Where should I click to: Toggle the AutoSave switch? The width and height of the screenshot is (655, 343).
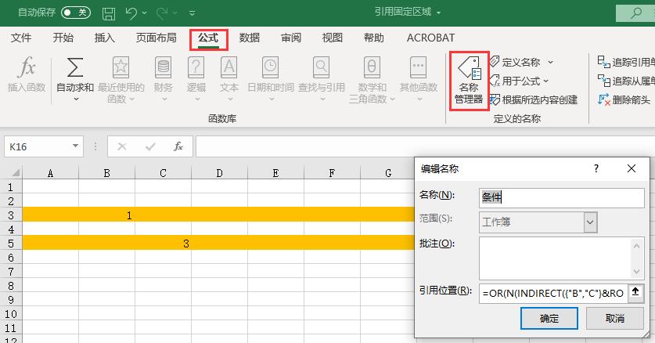tap(75, 13)
